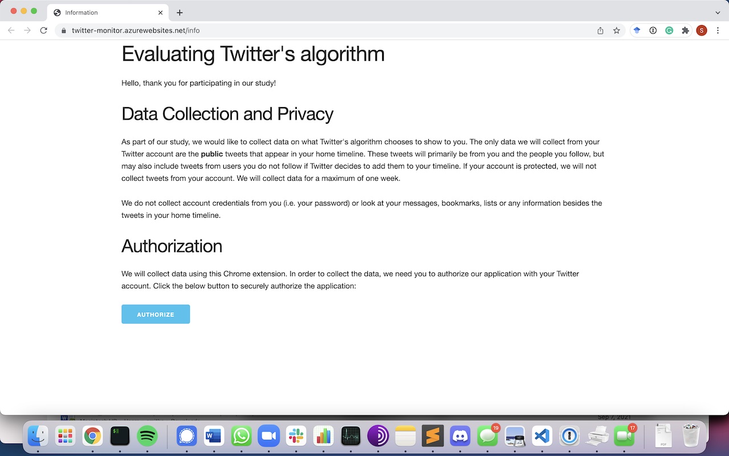This screenshot has width=729, height=456.
Task: Open the printer icon in the dock
Action: pos(597,437)
